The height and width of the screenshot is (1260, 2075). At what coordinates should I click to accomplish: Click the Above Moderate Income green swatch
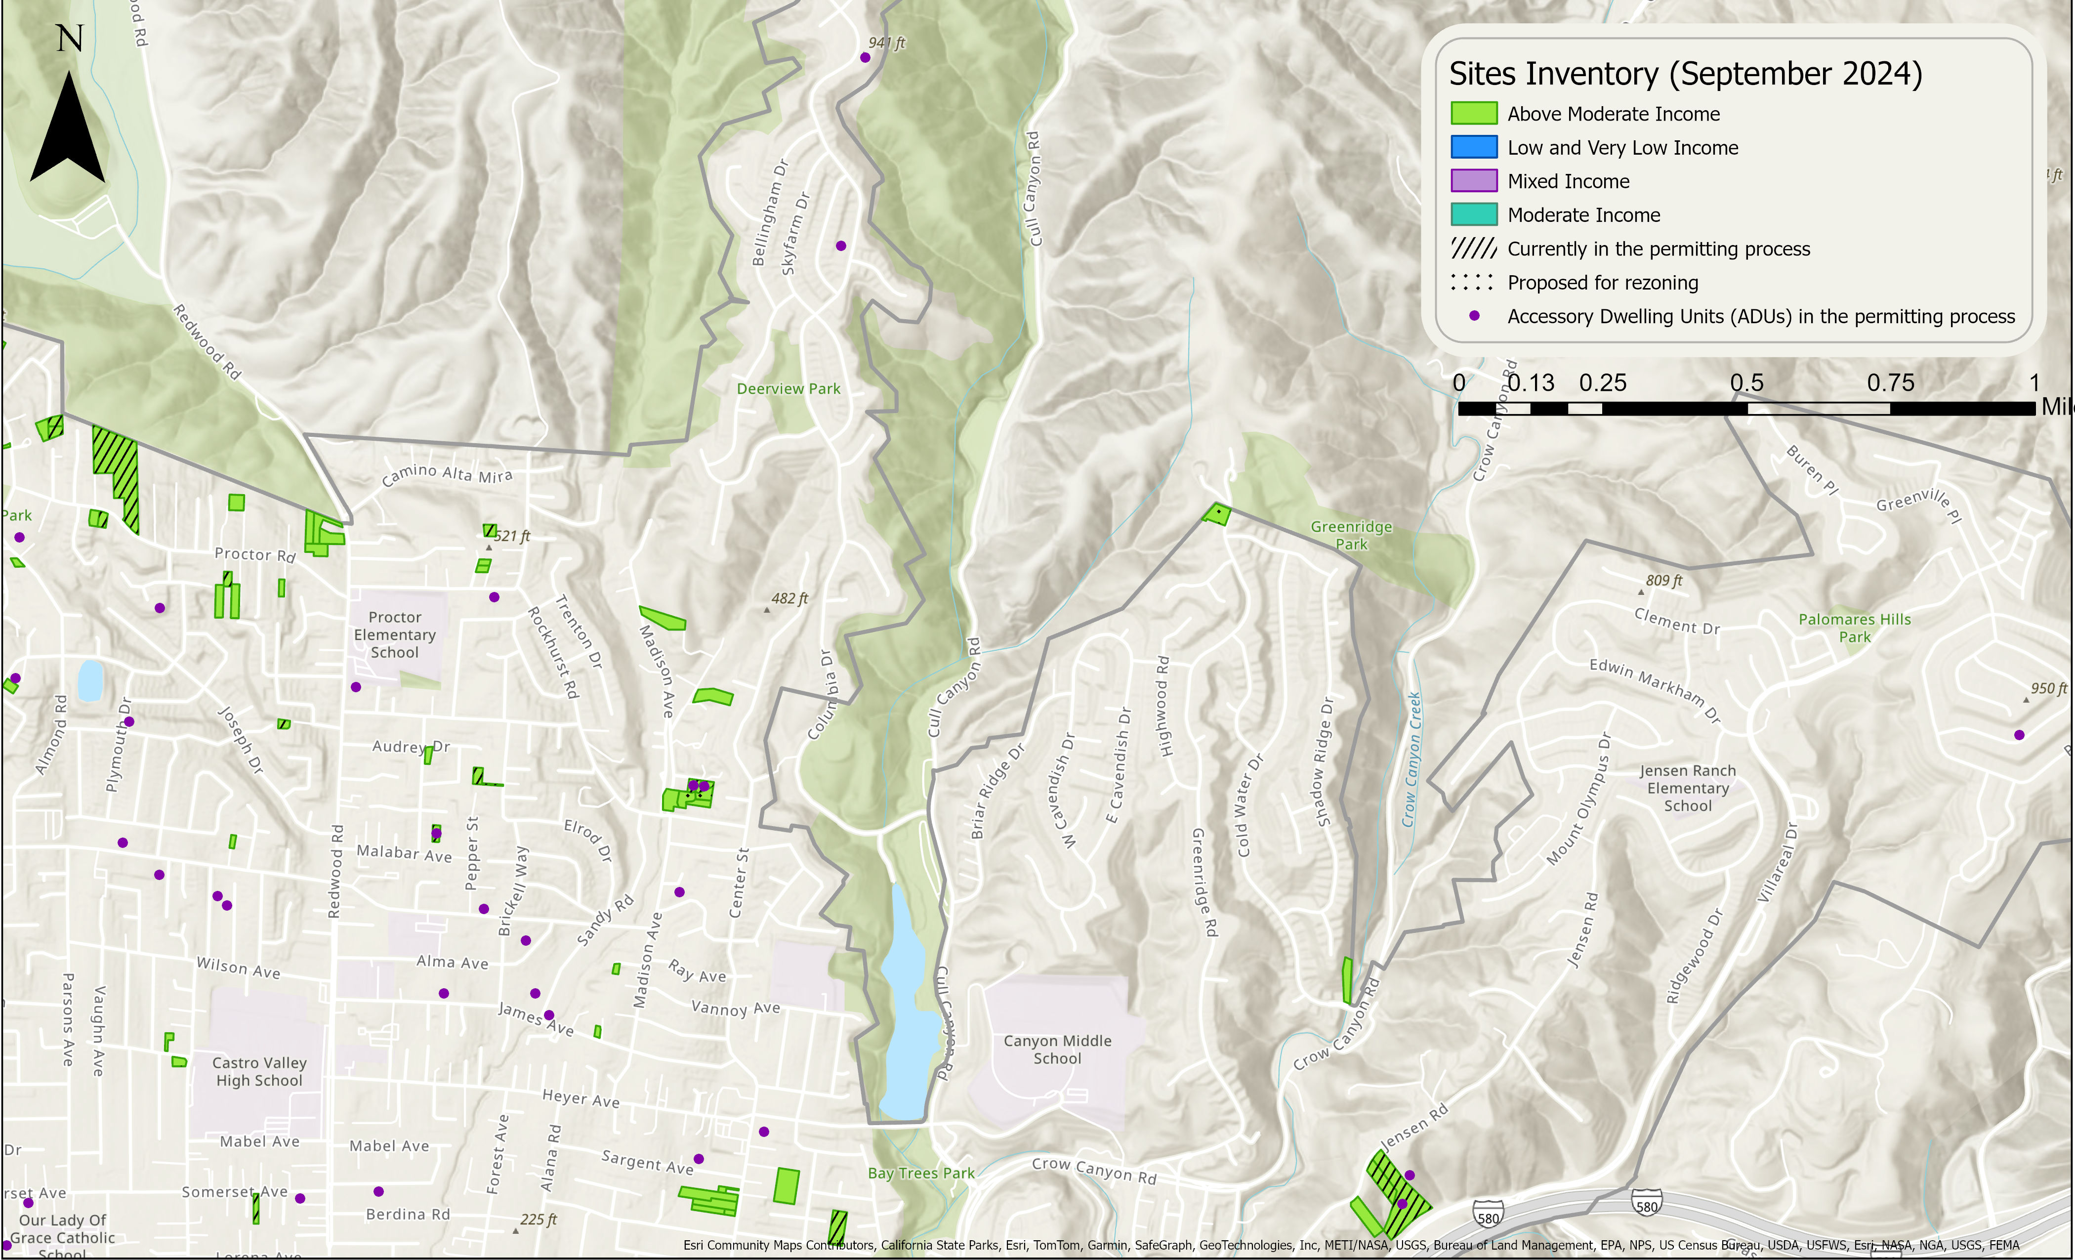(1474, 114)
